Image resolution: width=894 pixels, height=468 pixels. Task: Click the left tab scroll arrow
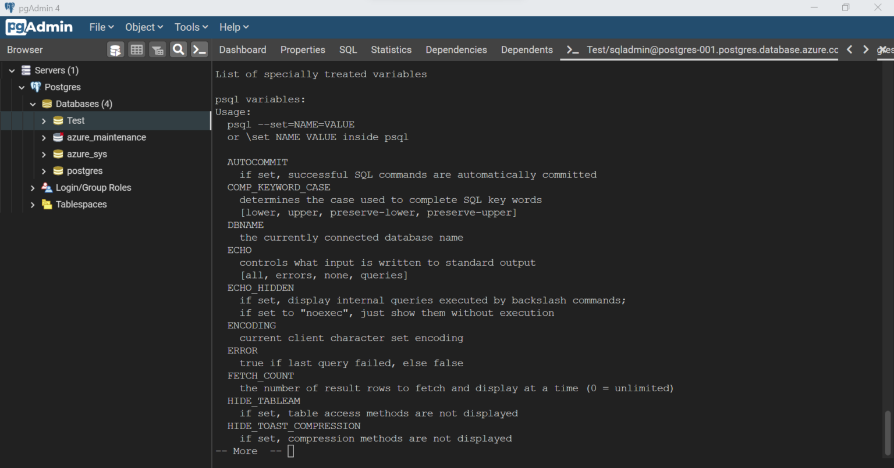click(x=849, y=50)
